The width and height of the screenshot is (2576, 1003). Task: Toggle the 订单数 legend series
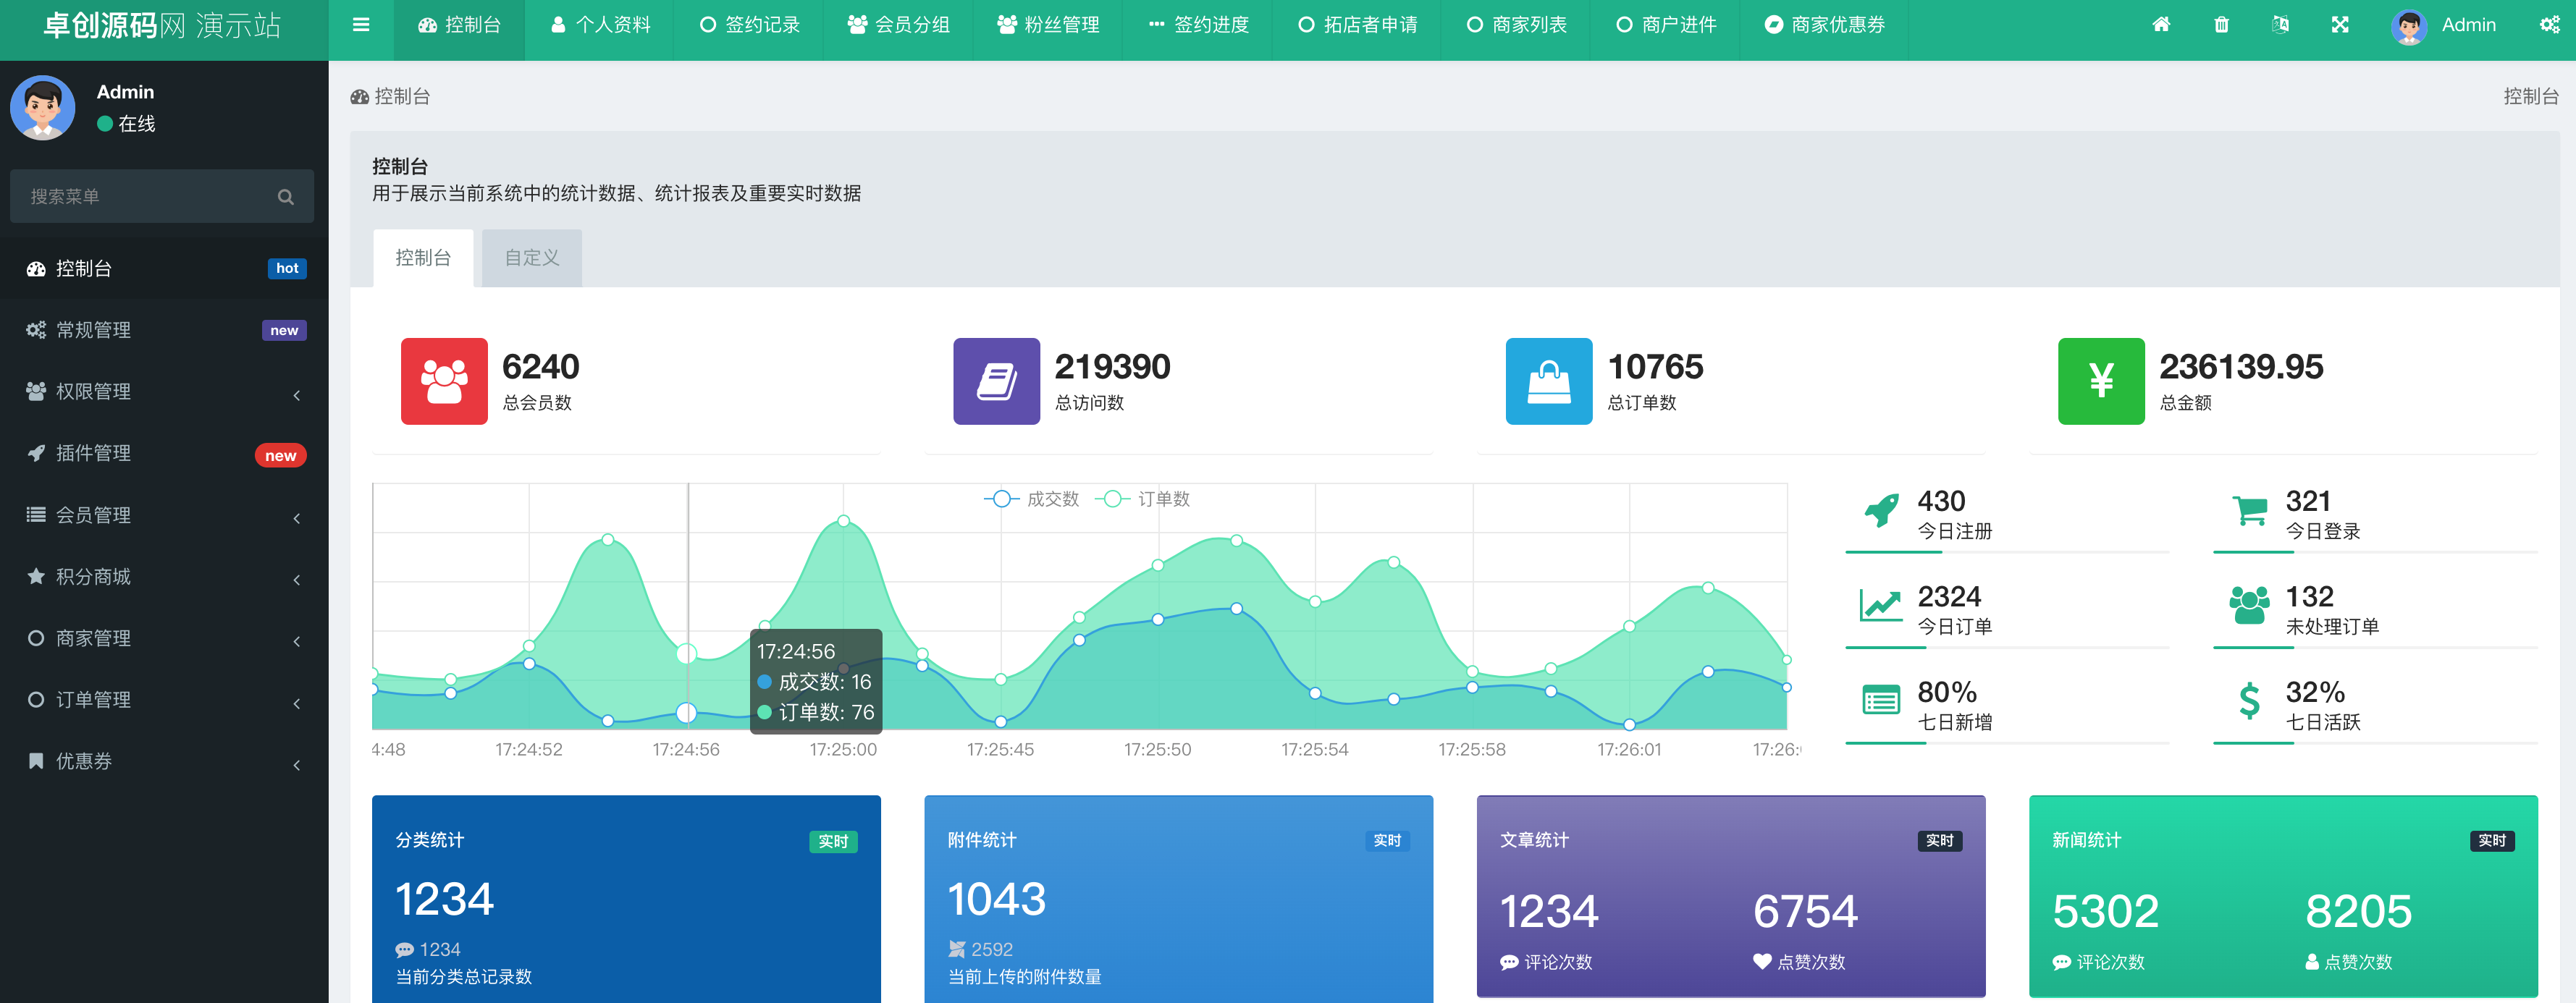coord(1143,499)
